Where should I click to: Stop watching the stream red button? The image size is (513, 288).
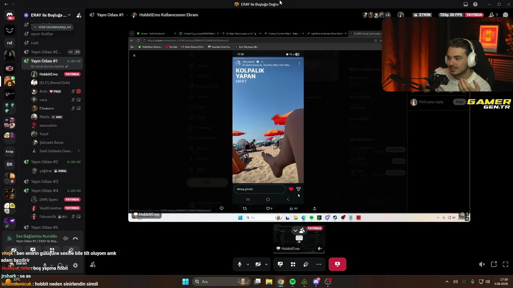pyautogui.click(x=337, y=264)
